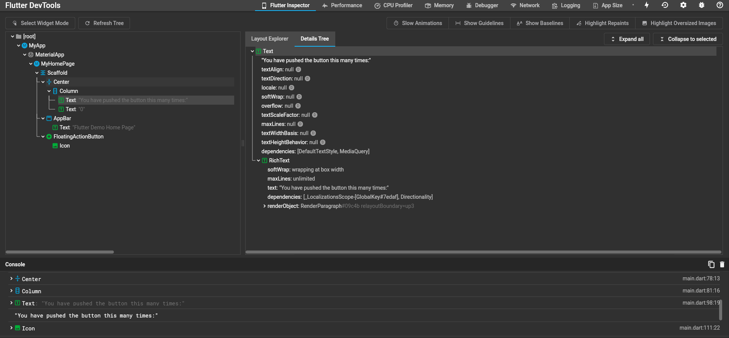The width and height of the screenshot is (729, 338).
Task: Collapse the RichText node in details tree
Action: point(258,160)
